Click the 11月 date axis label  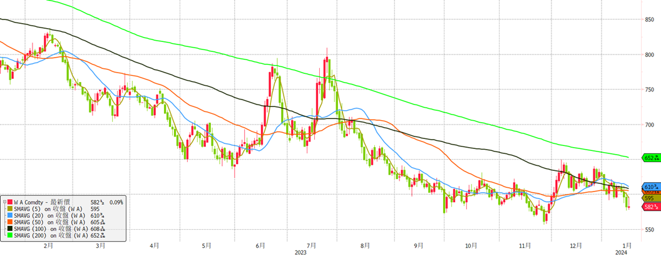tap(525, 246)
